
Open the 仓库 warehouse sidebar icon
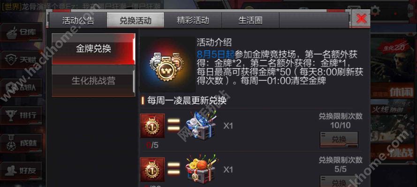coord(21,32)
